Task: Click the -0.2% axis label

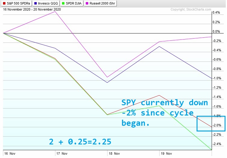Action: point(217,41)
